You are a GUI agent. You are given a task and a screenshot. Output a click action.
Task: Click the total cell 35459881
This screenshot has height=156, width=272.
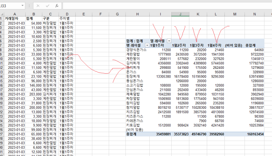163,134
